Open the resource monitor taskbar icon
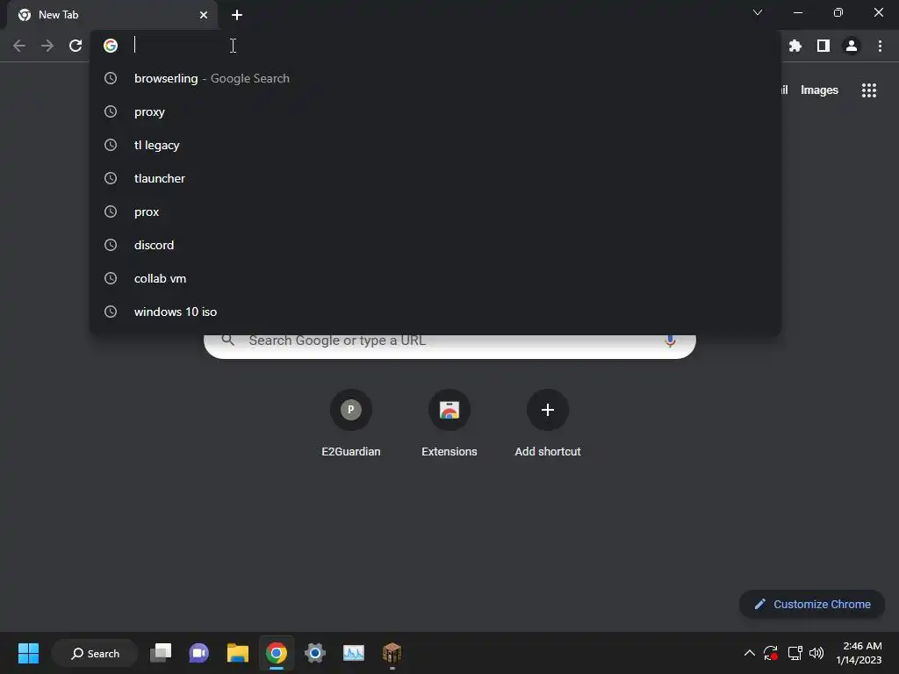 [353, 653]
